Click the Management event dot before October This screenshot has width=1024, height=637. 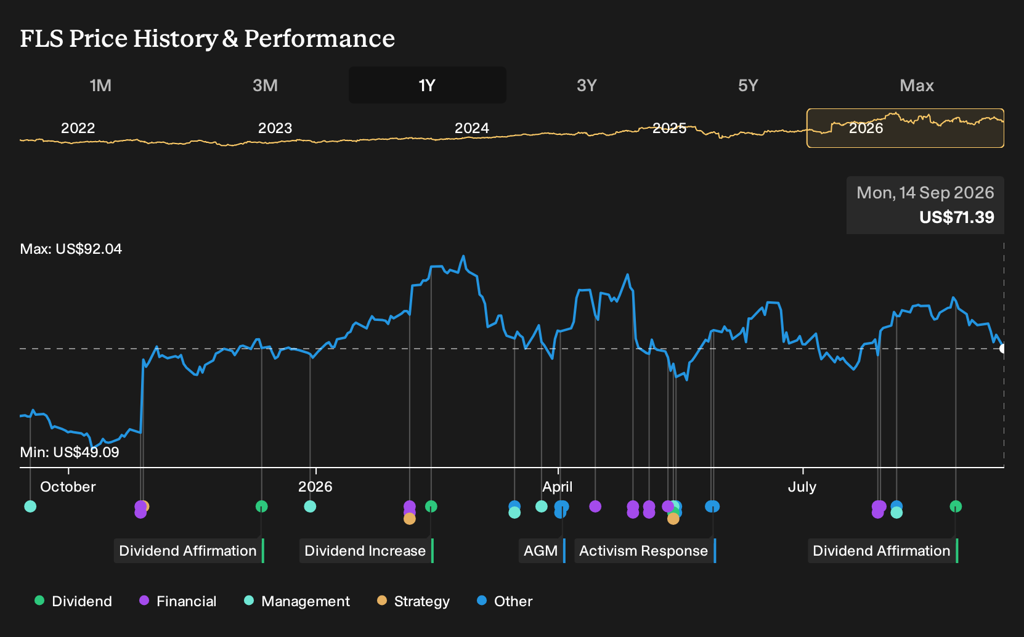[x=30, y=506]
